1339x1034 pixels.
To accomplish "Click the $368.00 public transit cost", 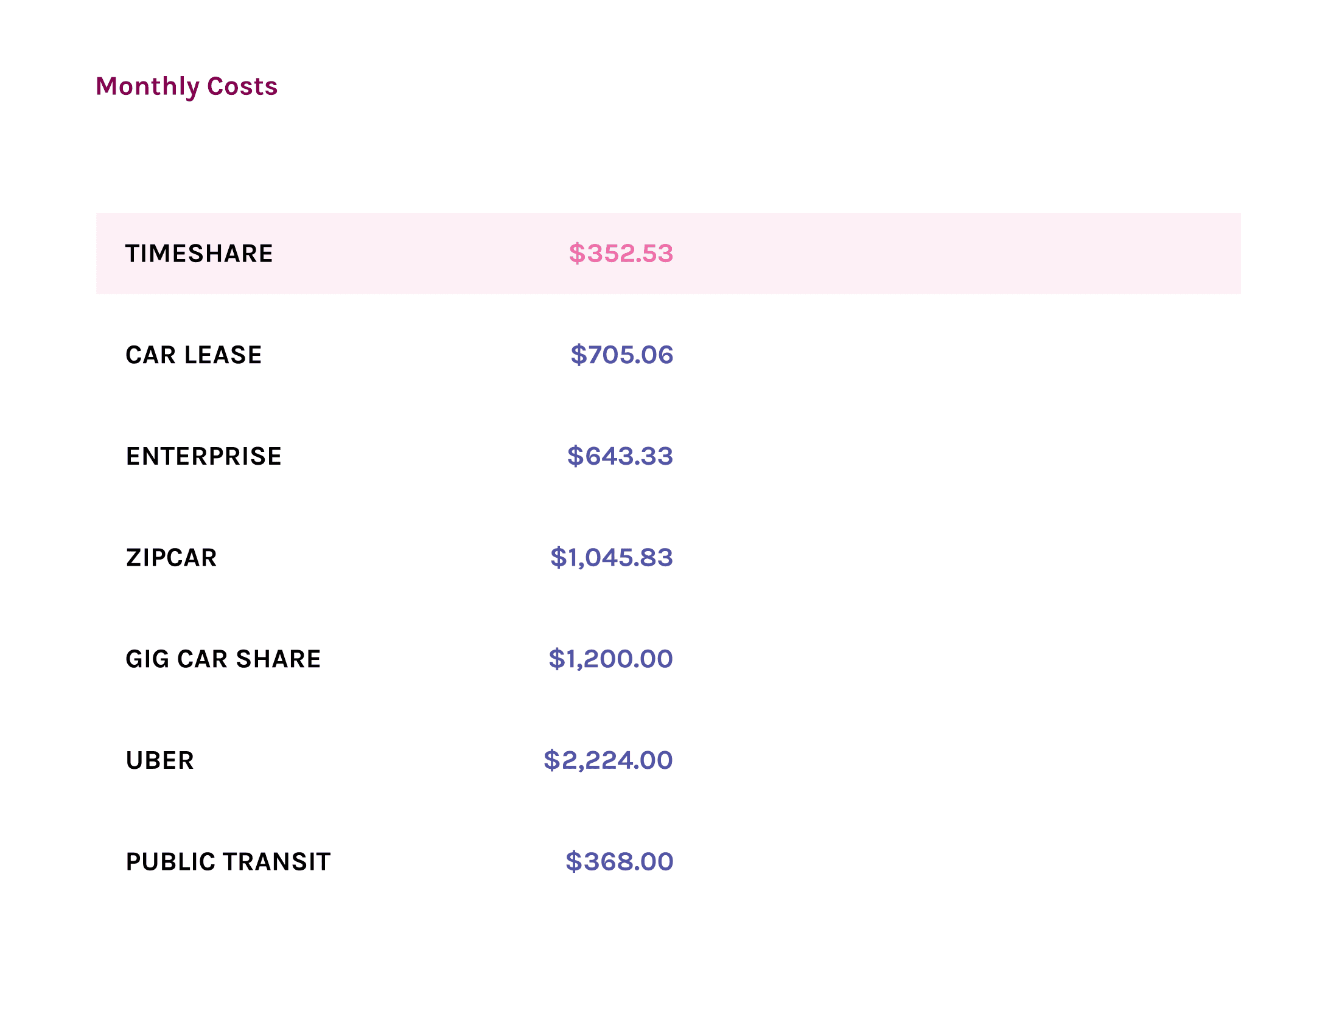I will pyautogui.click(x=619, y=862).
